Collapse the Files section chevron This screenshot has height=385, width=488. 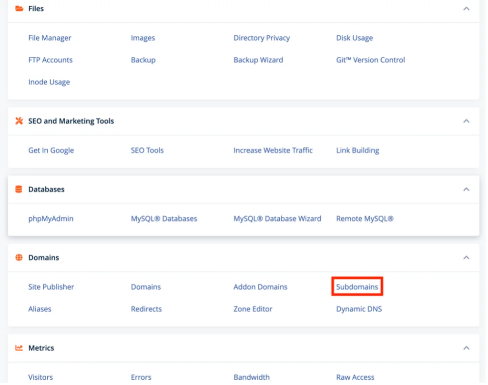pos(466,9)
